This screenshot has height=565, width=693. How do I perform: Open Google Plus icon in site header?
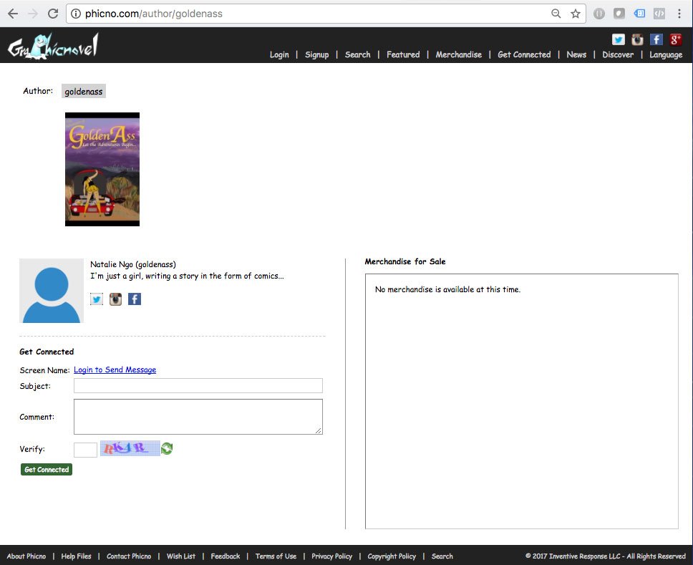675,40
